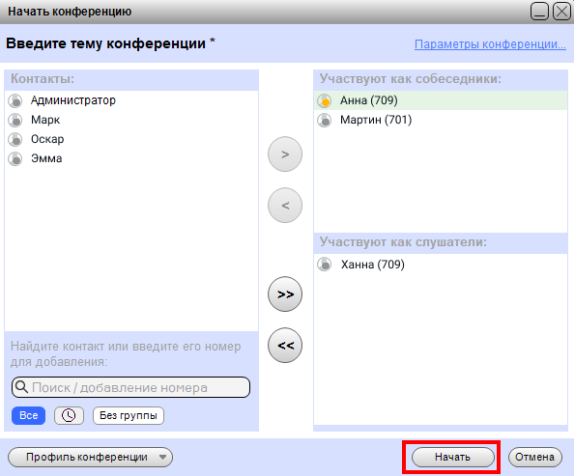The image size is (574, 476).
Task: Toggle the Все contacts filter
Action: pyautogui.click(x=29, y=415)
